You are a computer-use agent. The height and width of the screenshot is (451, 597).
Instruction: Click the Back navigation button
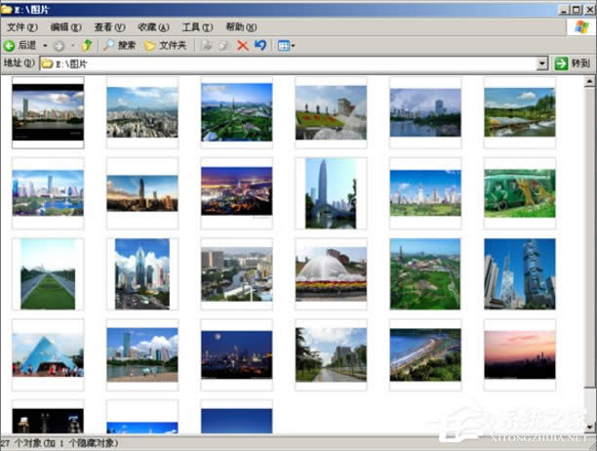tap(20, 45)
